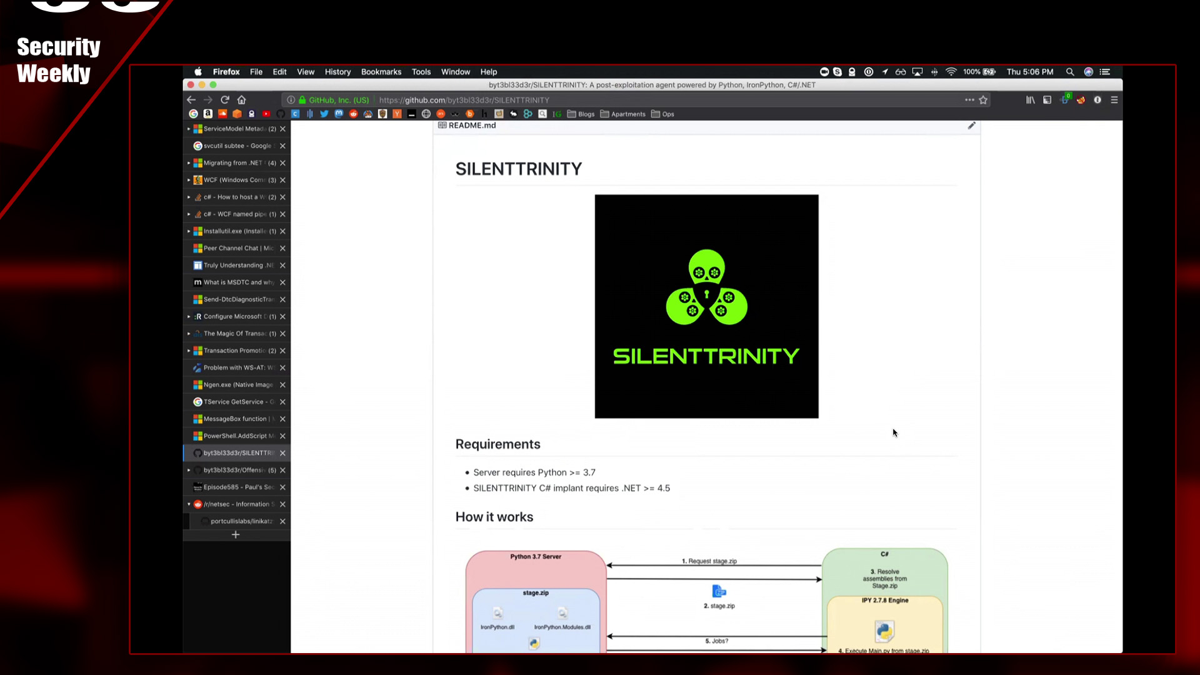Open the 1Password menu bar icon
The image size is (1200, 675).
click(x=869, y=72)
